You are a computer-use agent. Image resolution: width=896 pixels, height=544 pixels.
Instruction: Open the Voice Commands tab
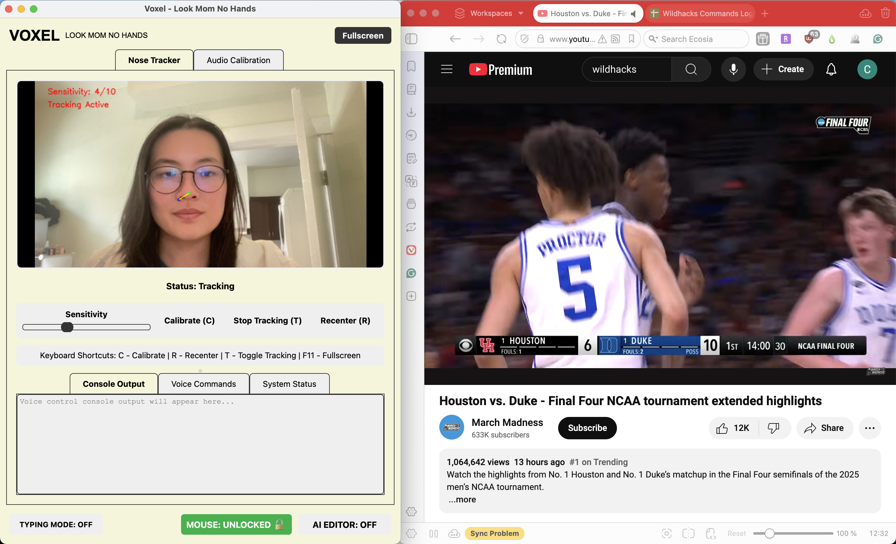203,384
